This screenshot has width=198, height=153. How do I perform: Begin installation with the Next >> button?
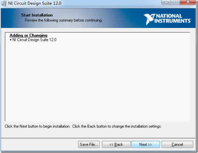pyautogui.click(x=145, y=144)
